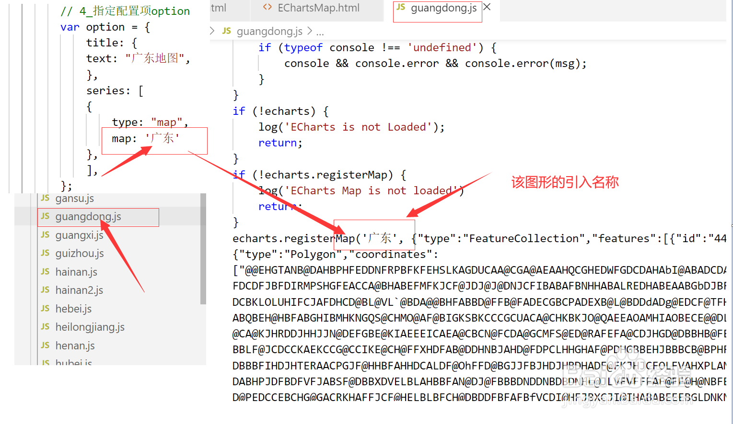Close the guangdong.js tab
The width and height of the screenshot is (733, 424).
click(487, 7)
